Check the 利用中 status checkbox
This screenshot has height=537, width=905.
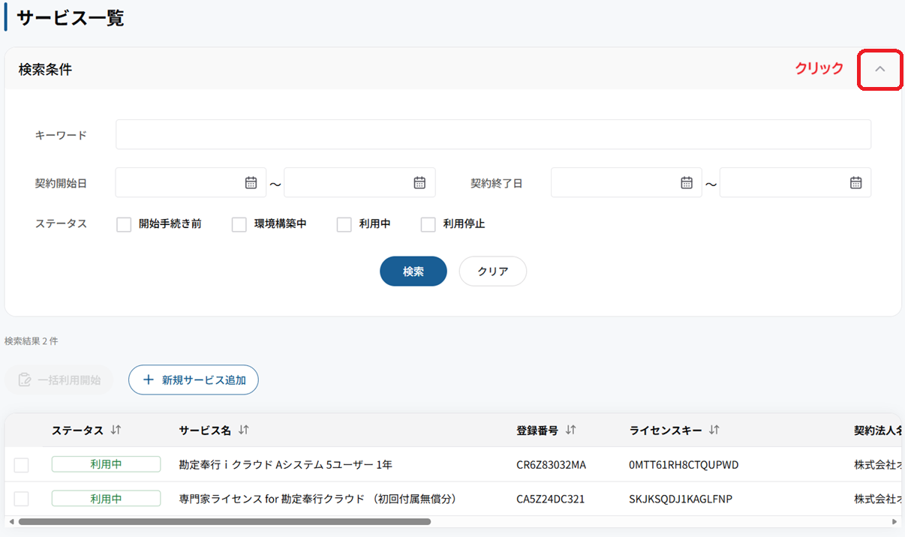[344, 224]
